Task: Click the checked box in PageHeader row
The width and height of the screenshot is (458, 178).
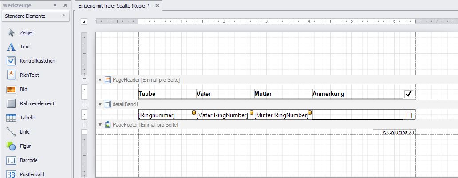Action: (x=409, y=94)
